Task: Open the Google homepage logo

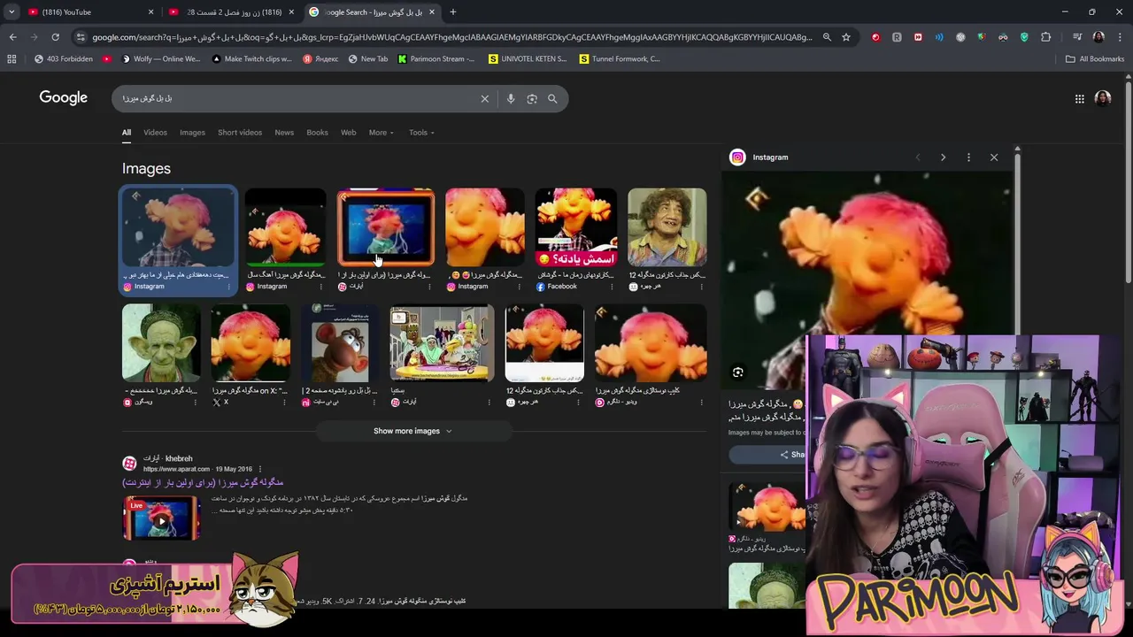Action: click(x=63, y=98)
